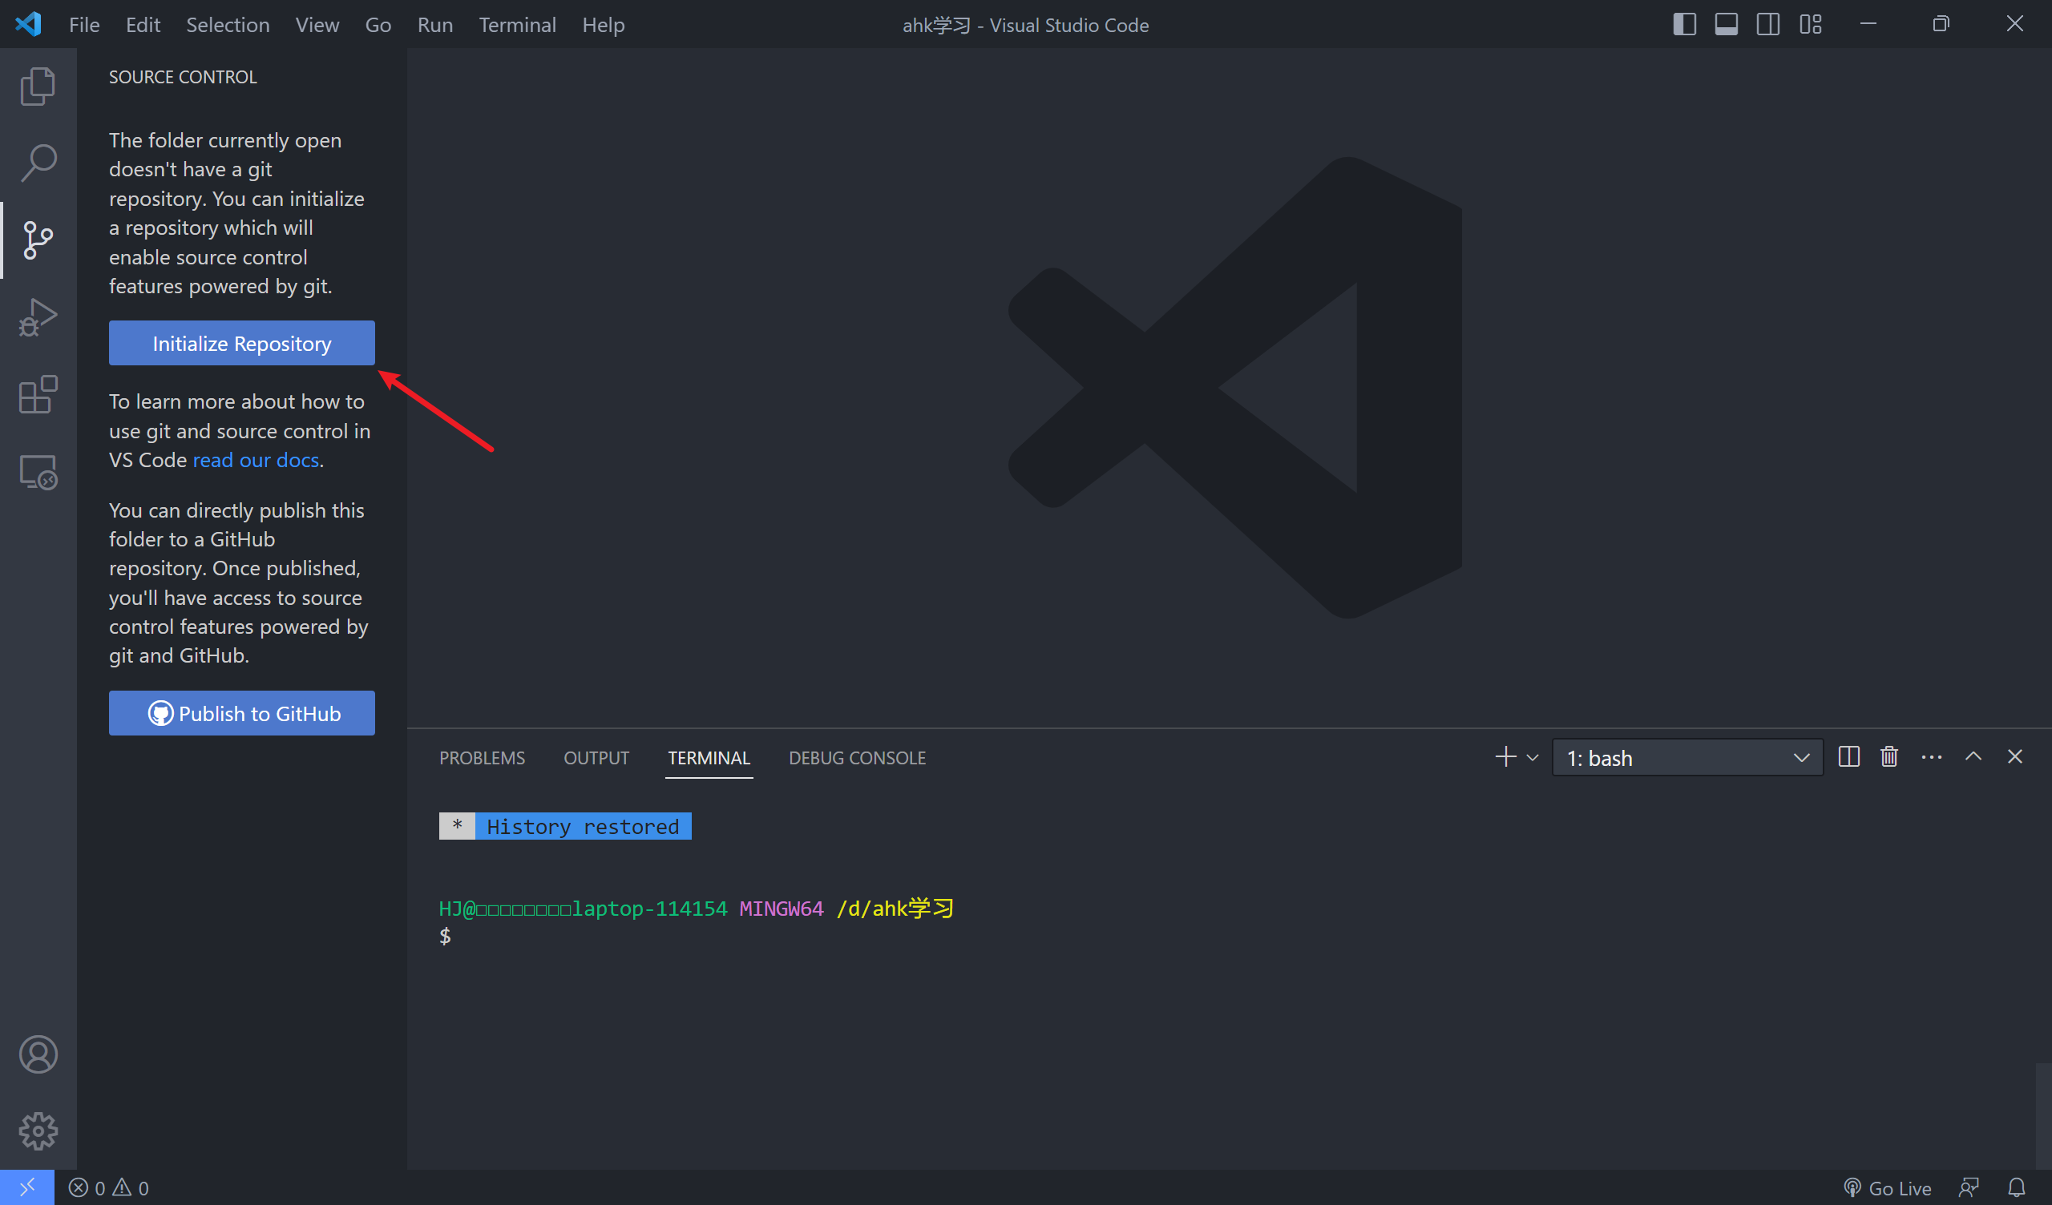Open the Manage gear menu
Viewport: 2052px width, 1205px height.
[38, 1130]
